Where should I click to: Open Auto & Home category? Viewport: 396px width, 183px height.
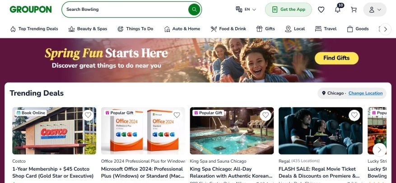pyautogui.click(x=182, y=29)
